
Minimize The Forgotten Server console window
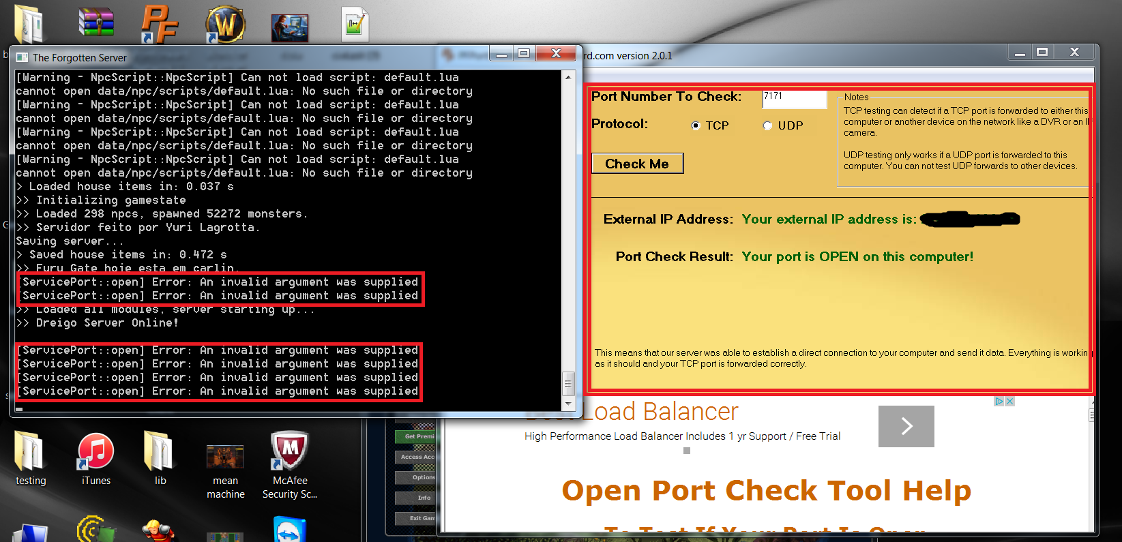coord(502,54)
